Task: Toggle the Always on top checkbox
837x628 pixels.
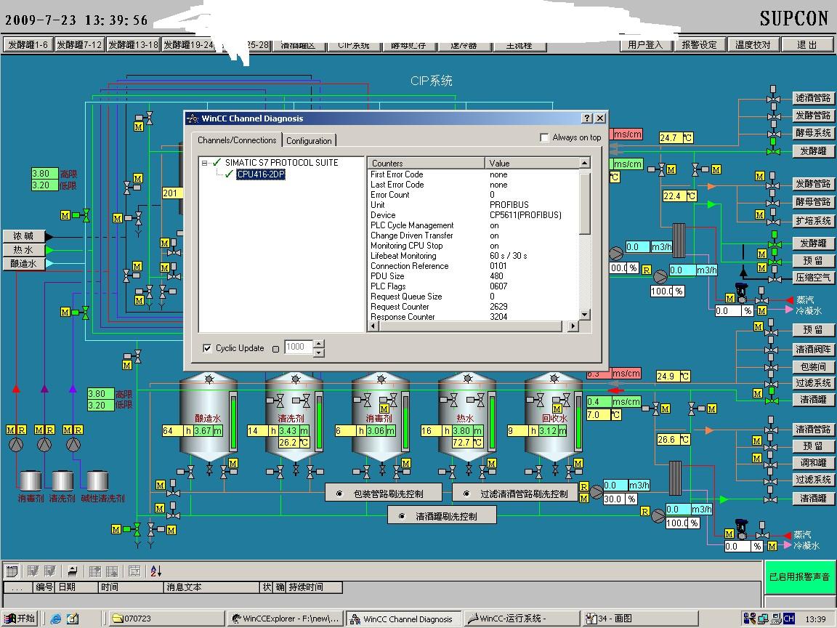Action: 544,138
